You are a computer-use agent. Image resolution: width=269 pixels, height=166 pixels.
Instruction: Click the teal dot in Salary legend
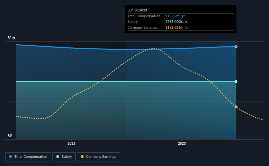click(58, 157)
